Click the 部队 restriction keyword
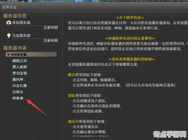Viewport: 188px width, 140px height. [72, 96]
